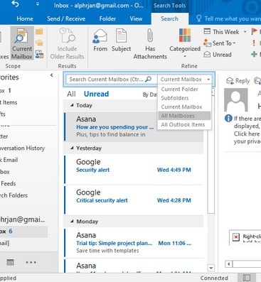Screen dimensions: 261x282
Task: Collapse the Today group
Action: pyautogui.click(x=72, y=105)
